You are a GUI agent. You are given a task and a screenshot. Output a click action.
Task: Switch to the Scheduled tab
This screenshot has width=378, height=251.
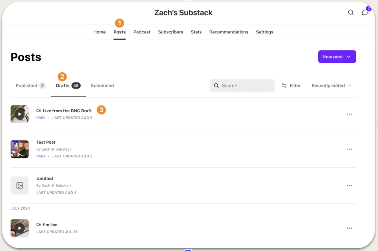tap(102, 85)
